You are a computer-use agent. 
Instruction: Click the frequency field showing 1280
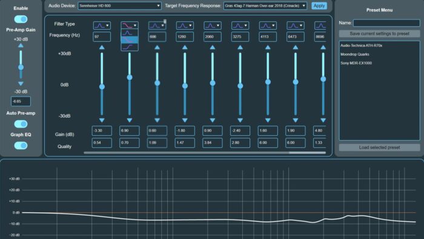click(185, 36)
